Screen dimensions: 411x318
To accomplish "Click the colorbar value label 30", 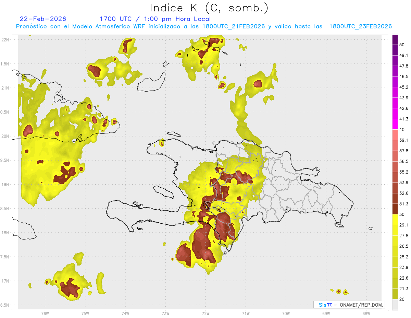I will pyautogui.click(x=402, y=214).
